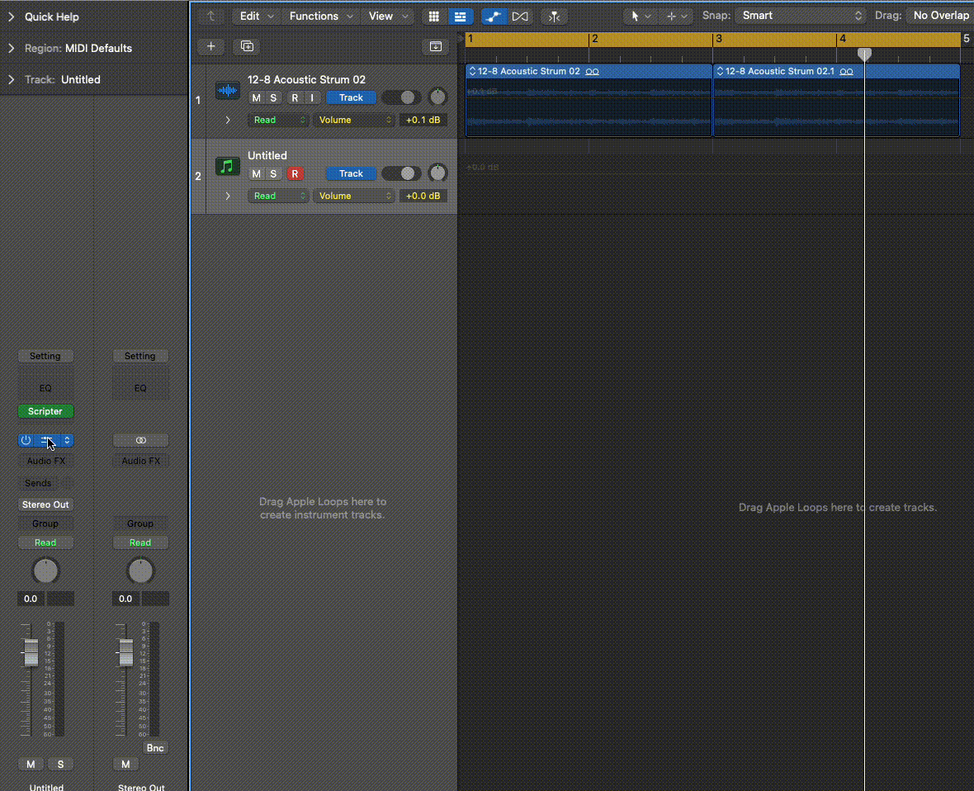Open the Volume parameter menu of track 1
Viewport: 974px width, 791px height.
pos(354,120)
